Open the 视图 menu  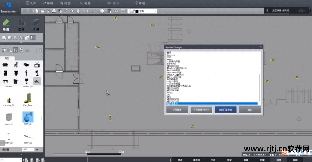(65, 3)
